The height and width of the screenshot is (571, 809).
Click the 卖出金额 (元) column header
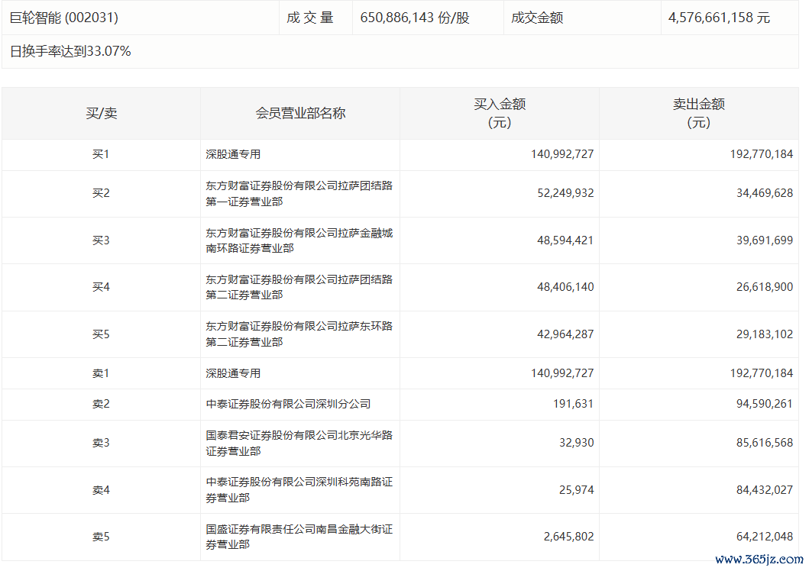[x=698, y=113]
